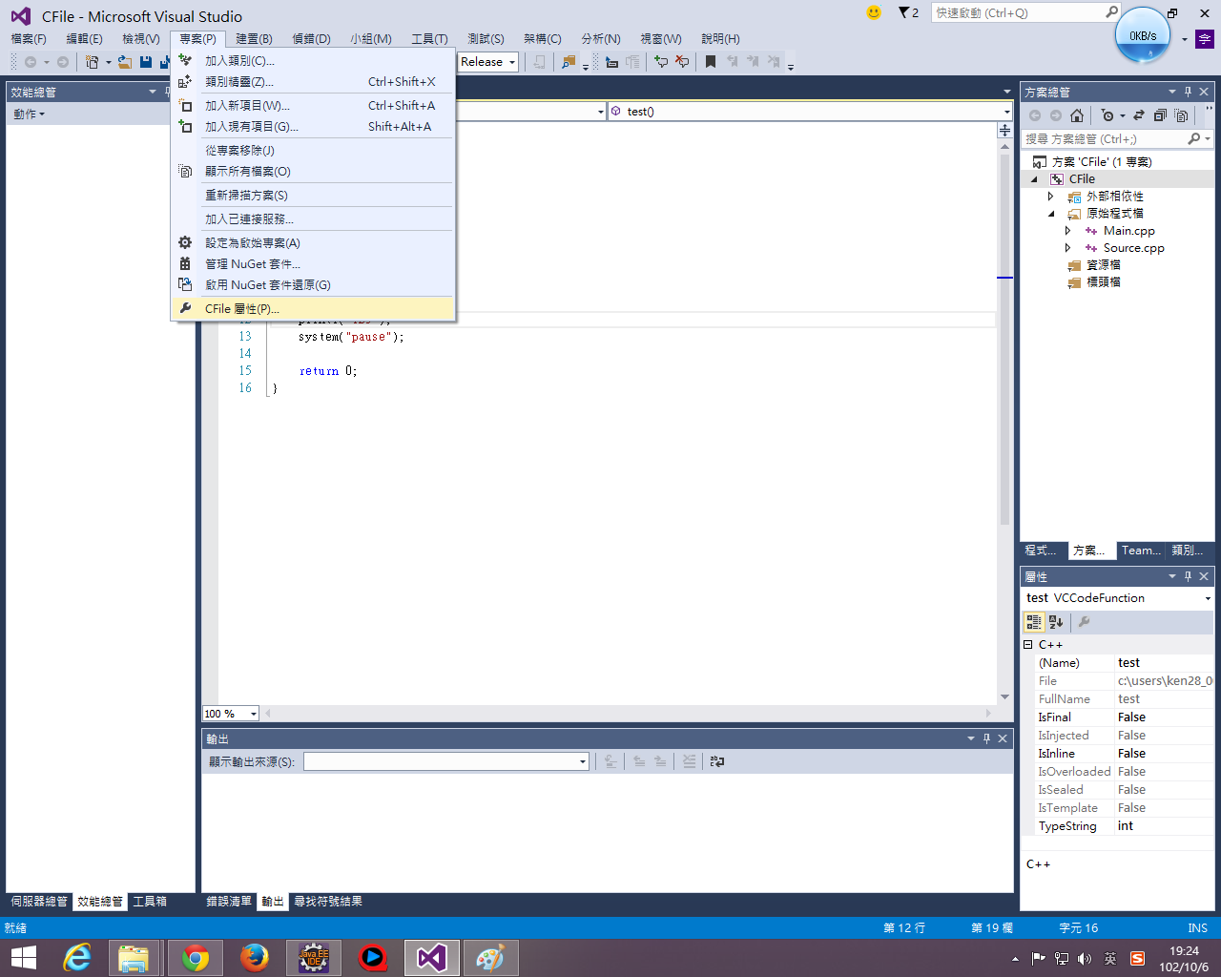1221x977 pixels.
Task: Click Sync with active document icon
Action: [x=1139, y=115]
